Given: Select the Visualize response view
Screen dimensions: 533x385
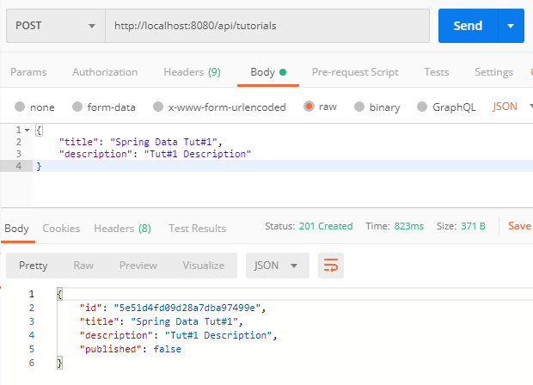Looking at the screenshot, I should point(203,266).
